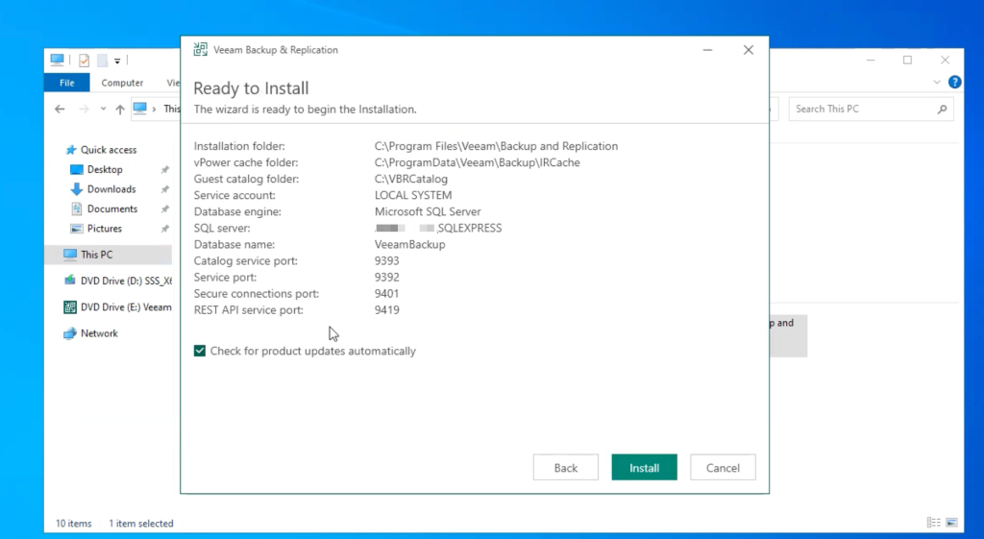Expand the Explorer ribbon chevron
This screenshot has height=539, width=984.
point(936,82)
